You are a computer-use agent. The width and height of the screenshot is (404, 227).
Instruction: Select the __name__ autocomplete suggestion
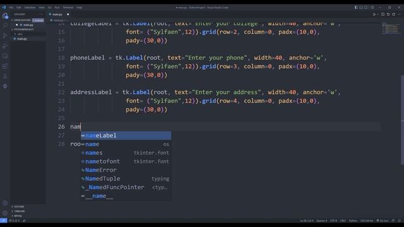pyautogui.click(x=126, y=196)
